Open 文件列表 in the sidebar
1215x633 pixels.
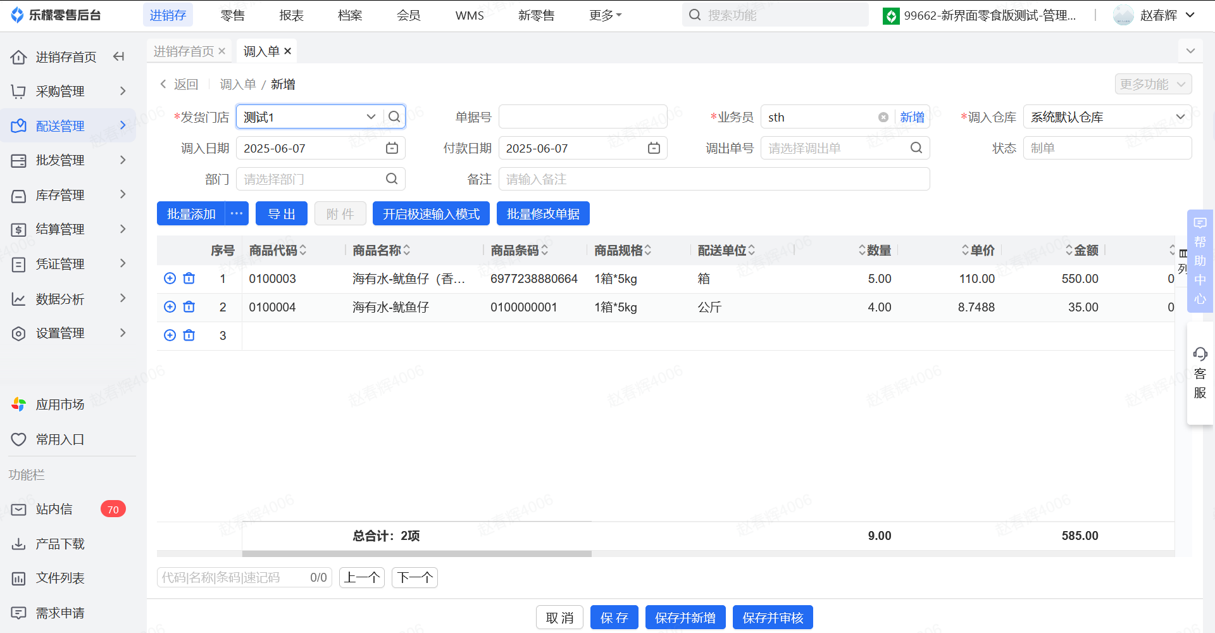click(60, 578)
